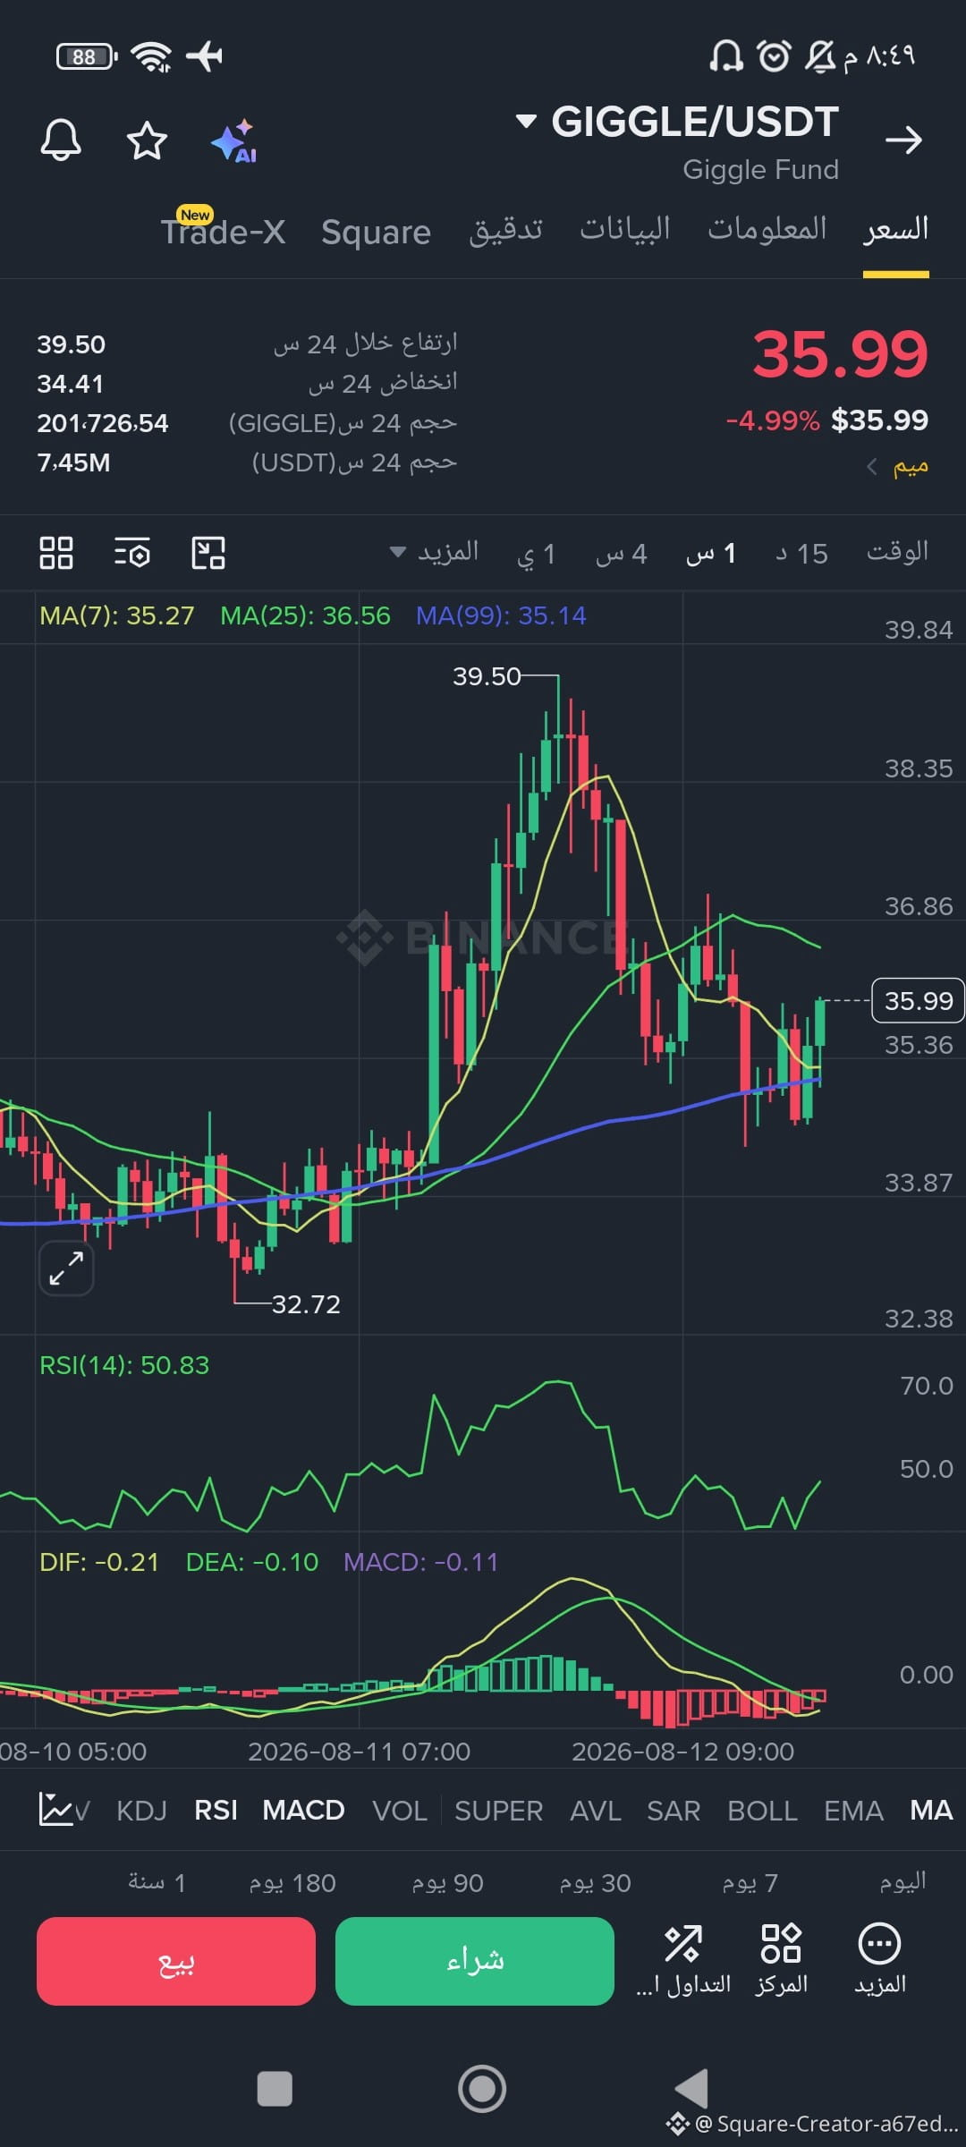Tap the chart high marker 39.50
Image resolution: width=966 pixels, height=2147 pixels.
click(487, 676)
